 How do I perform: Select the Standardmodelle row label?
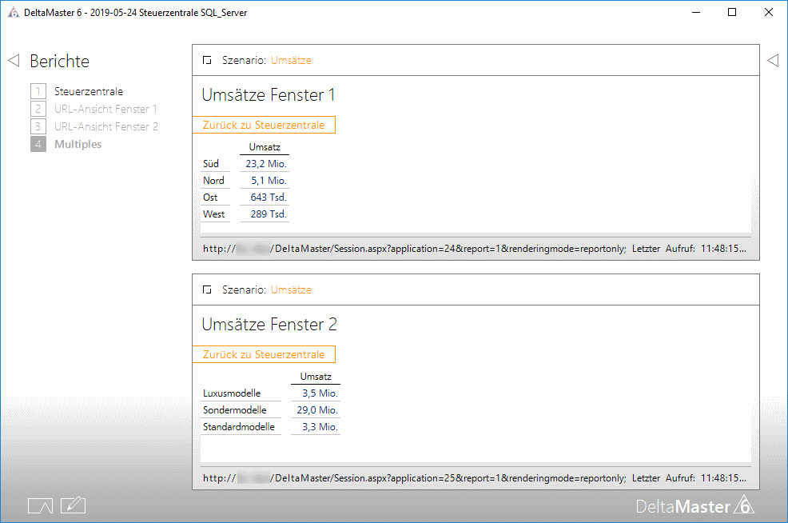(x=239, y=427)
